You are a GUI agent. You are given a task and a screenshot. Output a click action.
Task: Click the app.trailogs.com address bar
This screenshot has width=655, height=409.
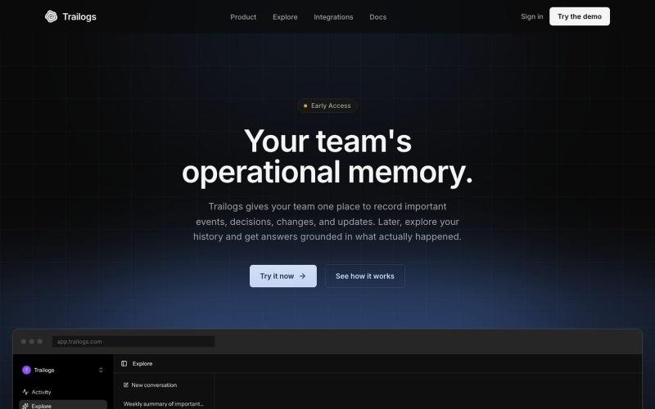(x=133, y=341)
